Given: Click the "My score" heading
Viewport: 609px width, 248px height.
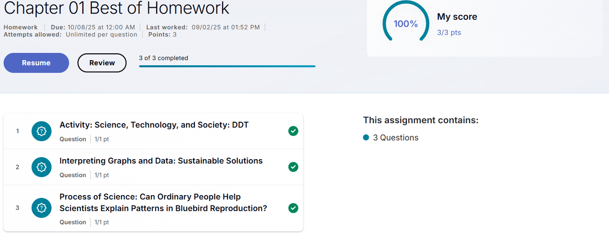Looking at the screenshot, I should coord(457,17).
